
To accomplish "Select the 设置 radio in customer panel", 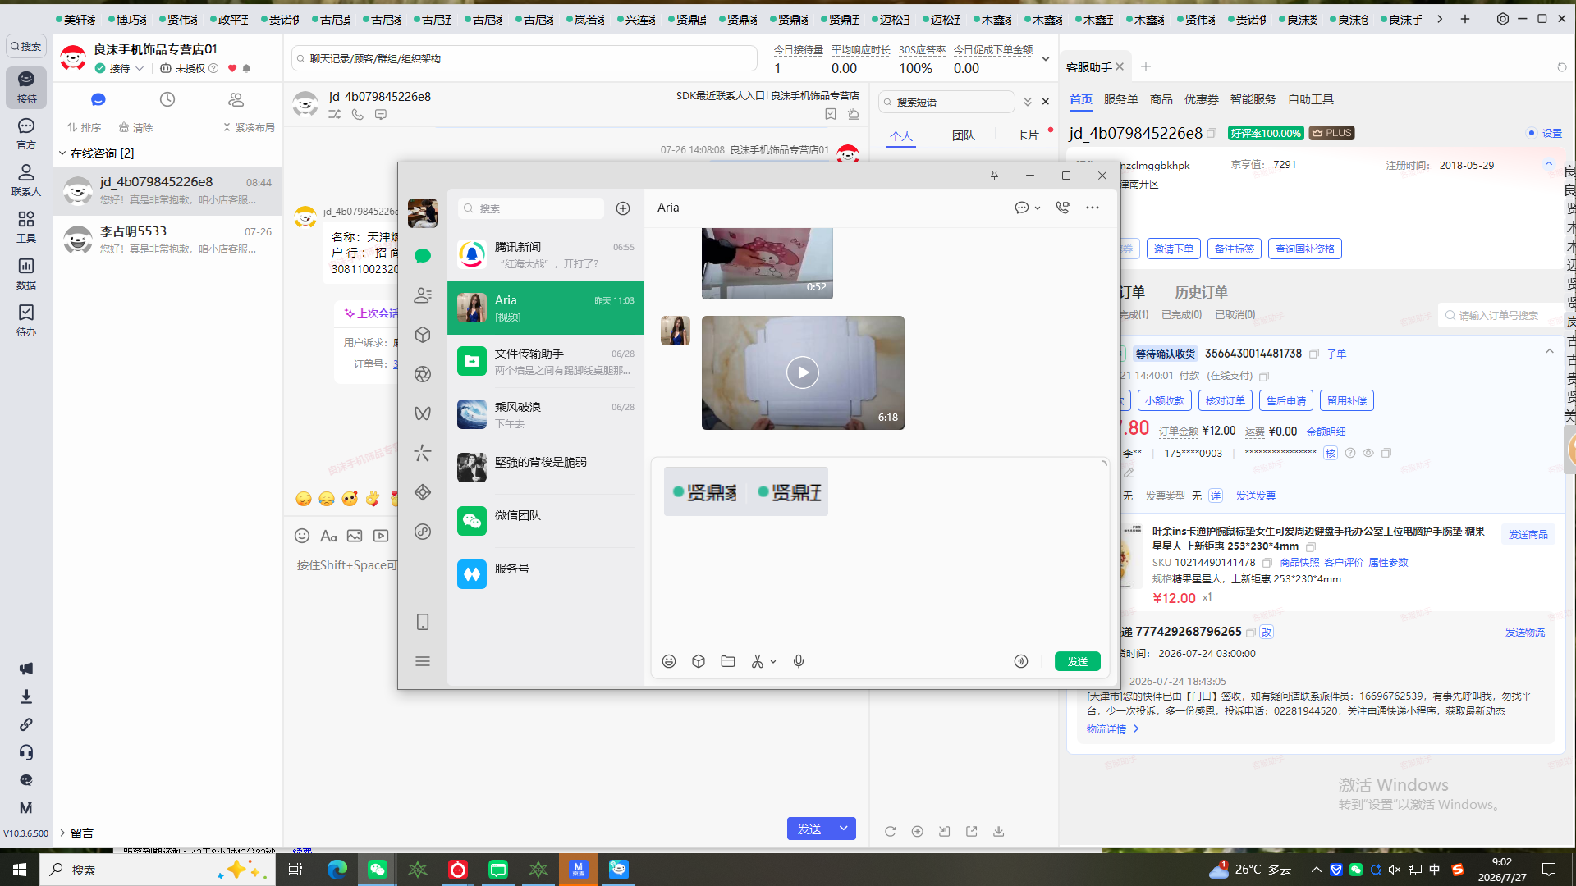I will pos(1532,133).
